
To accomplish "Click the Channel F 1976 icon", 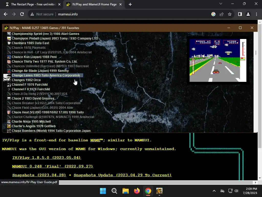I will 9,85.
